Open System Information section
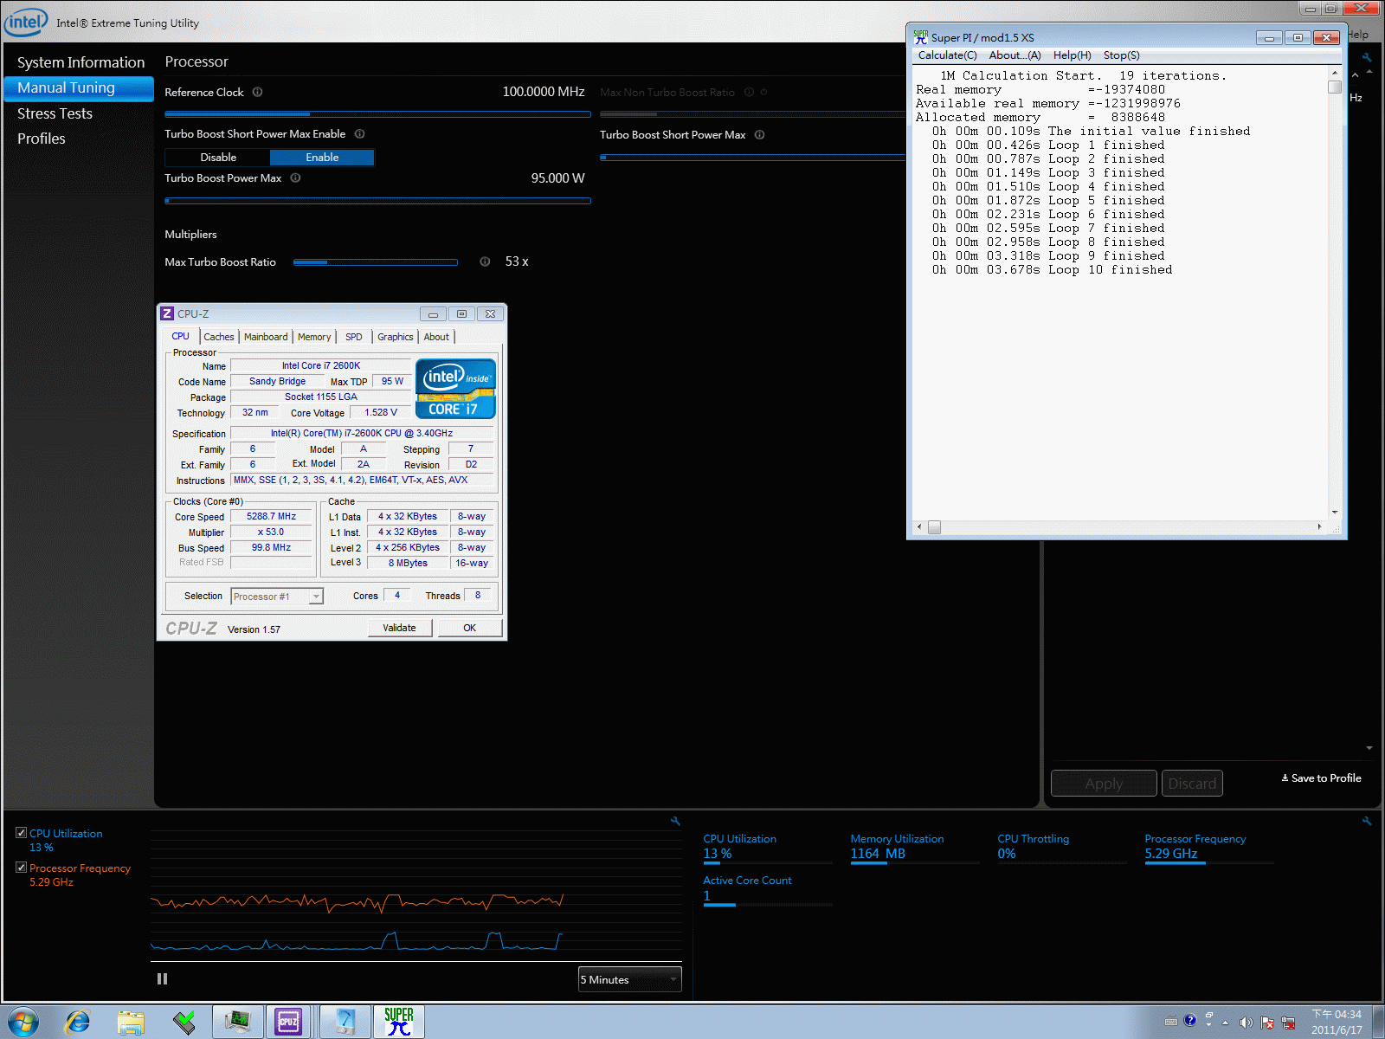Screen dimensions: 1385x1039 coord(81,62)
